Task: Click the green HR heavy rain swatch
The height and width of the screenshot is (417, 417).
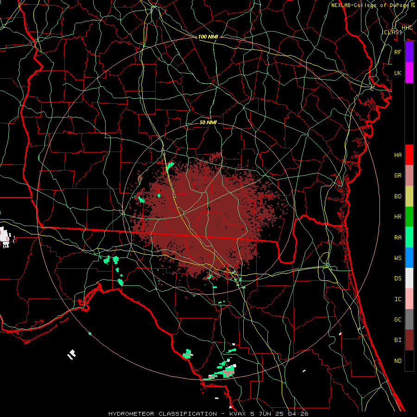Action: tap(409, 216)
